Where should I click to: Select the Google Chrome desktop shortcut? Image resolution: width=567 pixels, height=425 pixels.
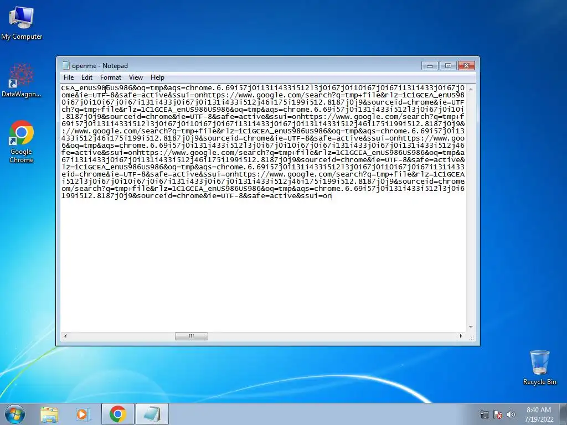pos(22,142)
